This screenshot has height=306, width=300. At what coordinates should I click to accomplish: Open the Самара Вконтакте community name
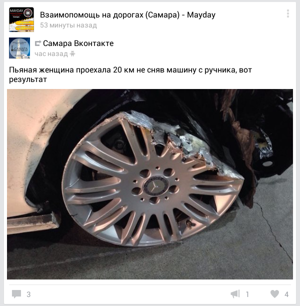(x=78, y=43)
